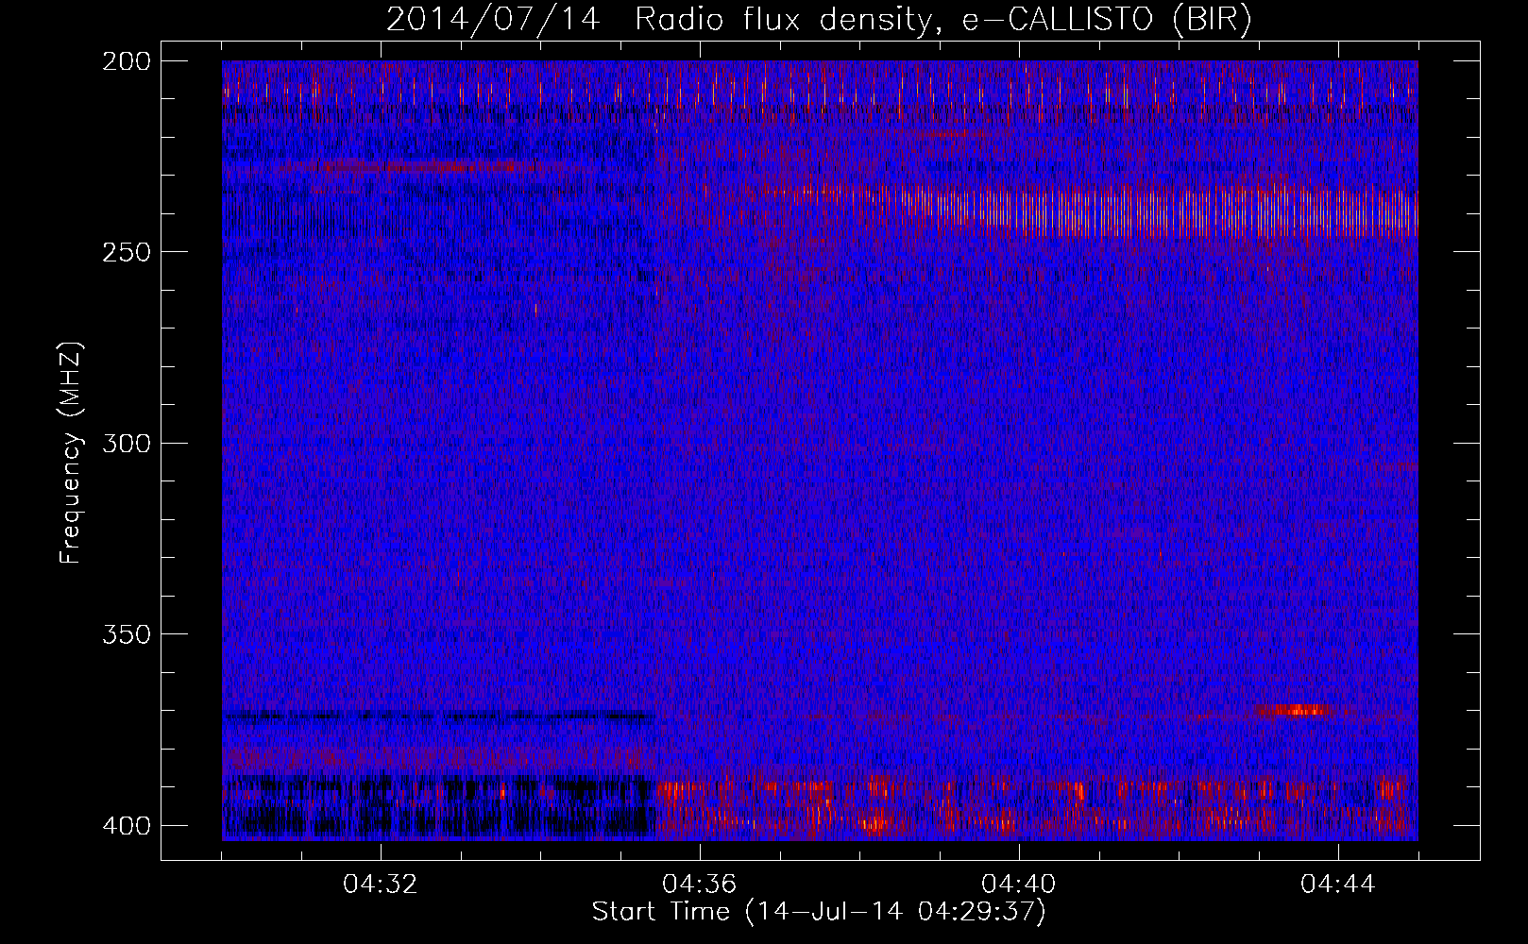The height and width of the screenshot is (944, 1528).
Task: Click the 04:36 time tick label
Action: pyautogui.click(x=700, y=885)
